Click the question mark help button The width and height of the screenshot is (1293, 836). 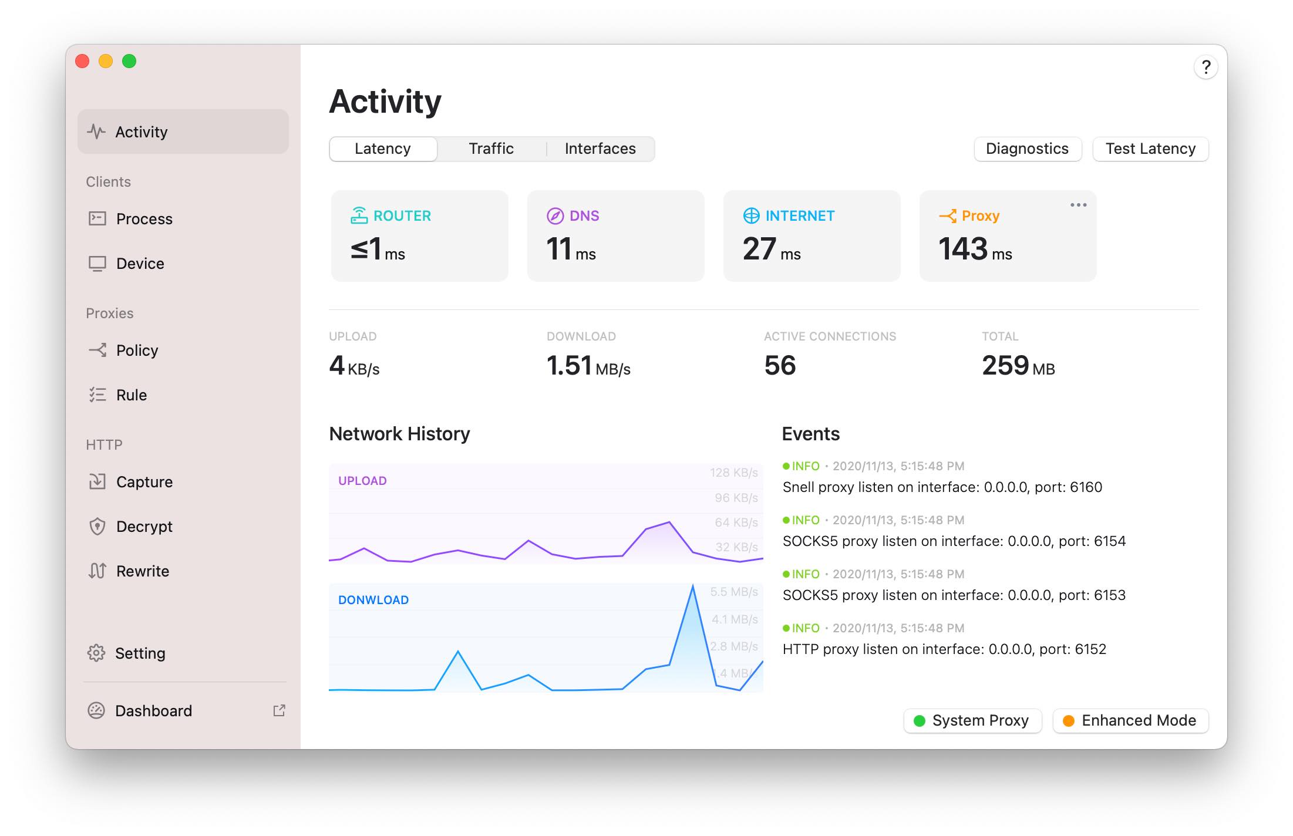1206,68
